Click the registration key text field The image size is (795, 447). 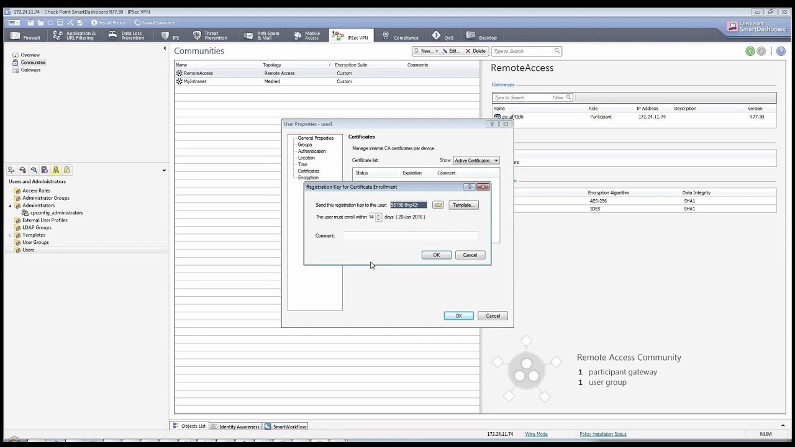[x=409, y=205]
